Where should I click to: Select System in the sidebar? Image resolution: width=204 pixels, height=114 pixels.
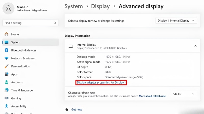(x=30, y=42)
